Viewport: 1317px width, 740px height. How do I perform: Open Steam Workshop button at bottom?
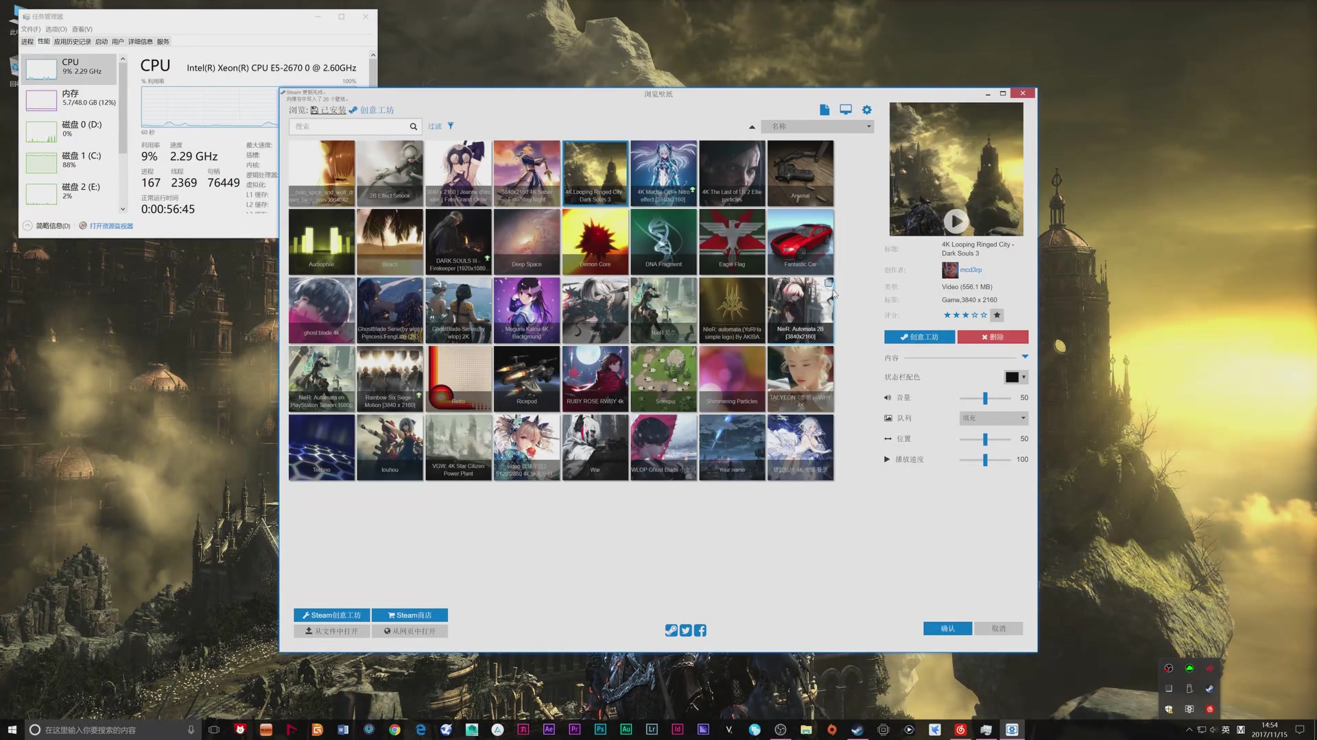click(332, 615)
